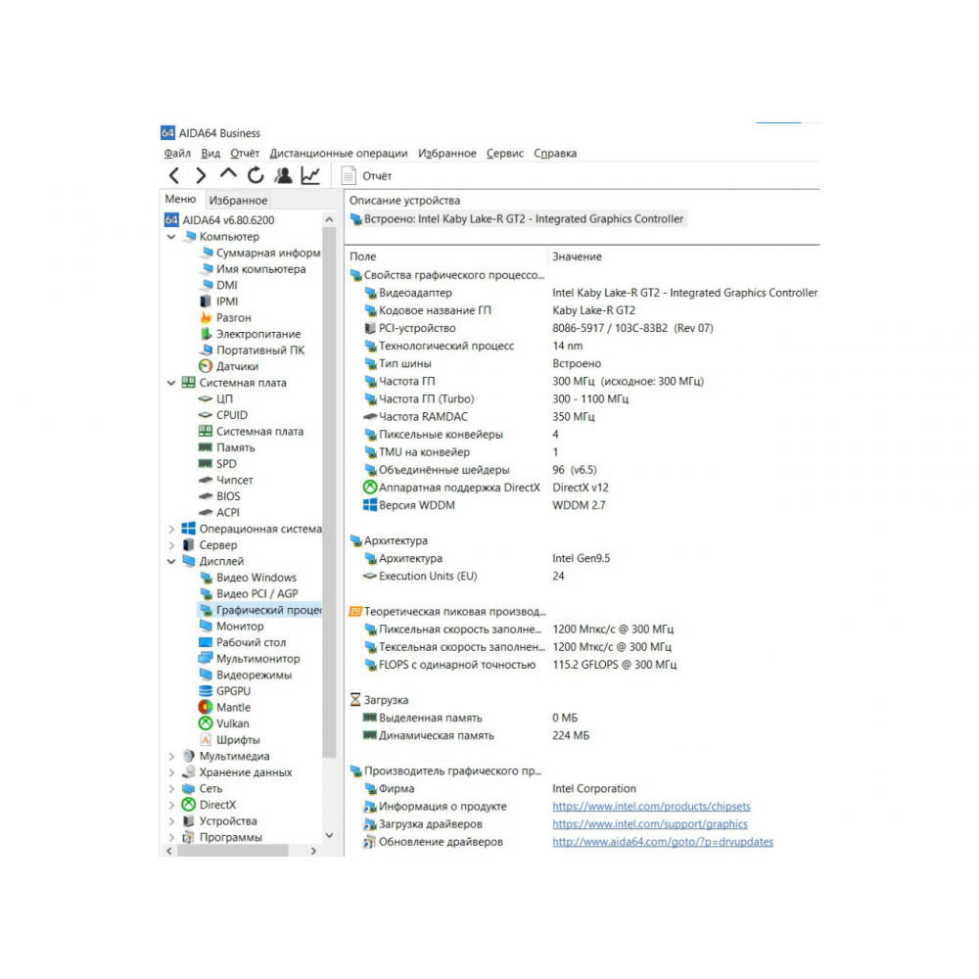Click the Разгон flame icon

pyautogui.click(x=206, y=317)
